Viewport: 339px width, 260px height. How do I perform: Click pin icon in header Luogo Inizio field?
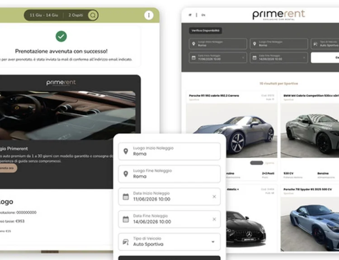pos(193,44)
